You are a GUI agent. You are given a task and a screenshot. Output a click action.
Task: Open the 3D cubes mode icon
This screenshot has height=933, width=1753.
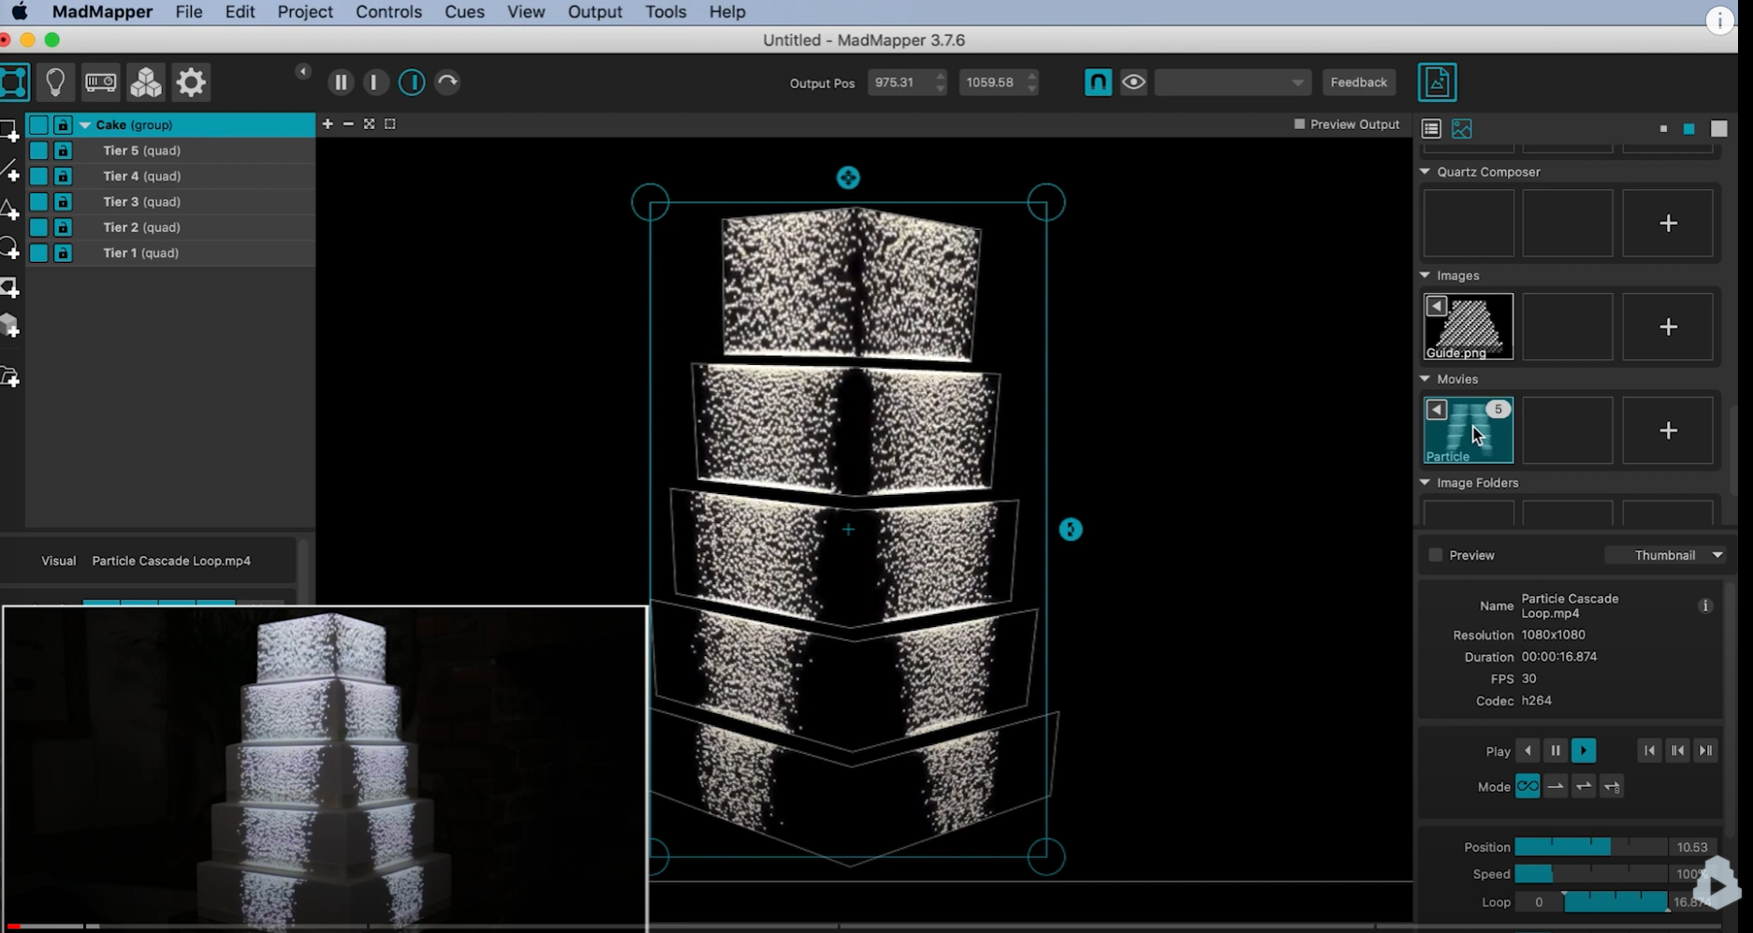(146, 82)
